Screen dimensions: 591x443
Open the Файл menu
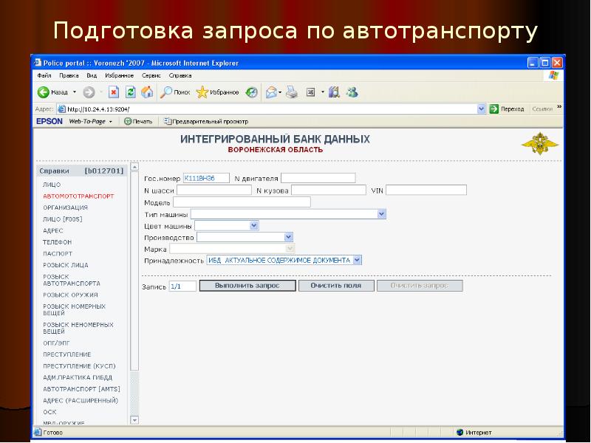(x=43, y=75)
